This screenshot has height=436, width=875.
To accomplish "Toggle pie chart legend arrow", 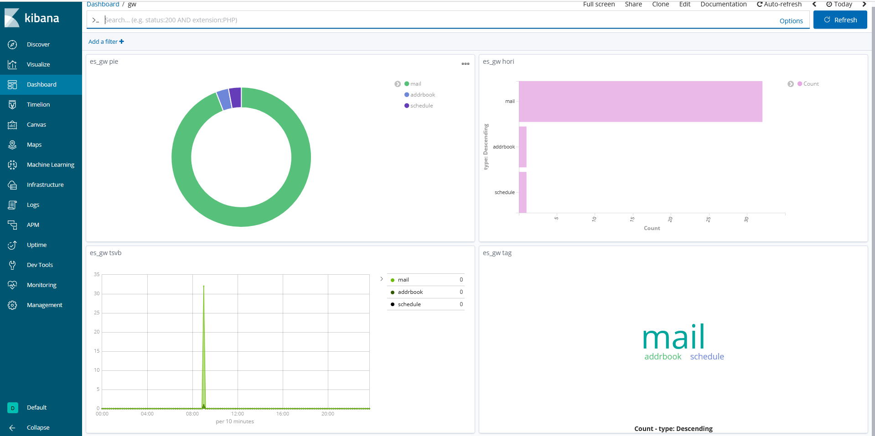I will (398, 84).
